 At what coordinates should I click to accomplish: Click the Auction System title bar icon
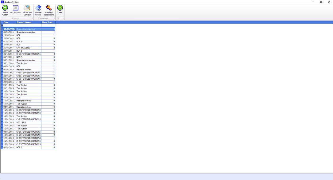pos(2,2)
